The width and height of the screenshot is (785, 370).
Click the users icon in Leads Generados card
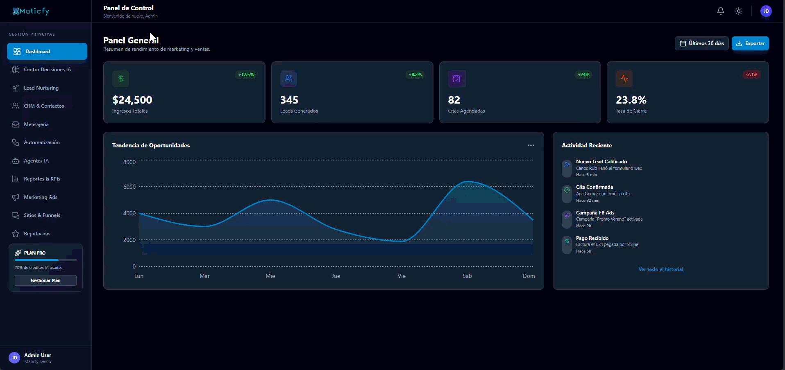(x=288, y=79)
